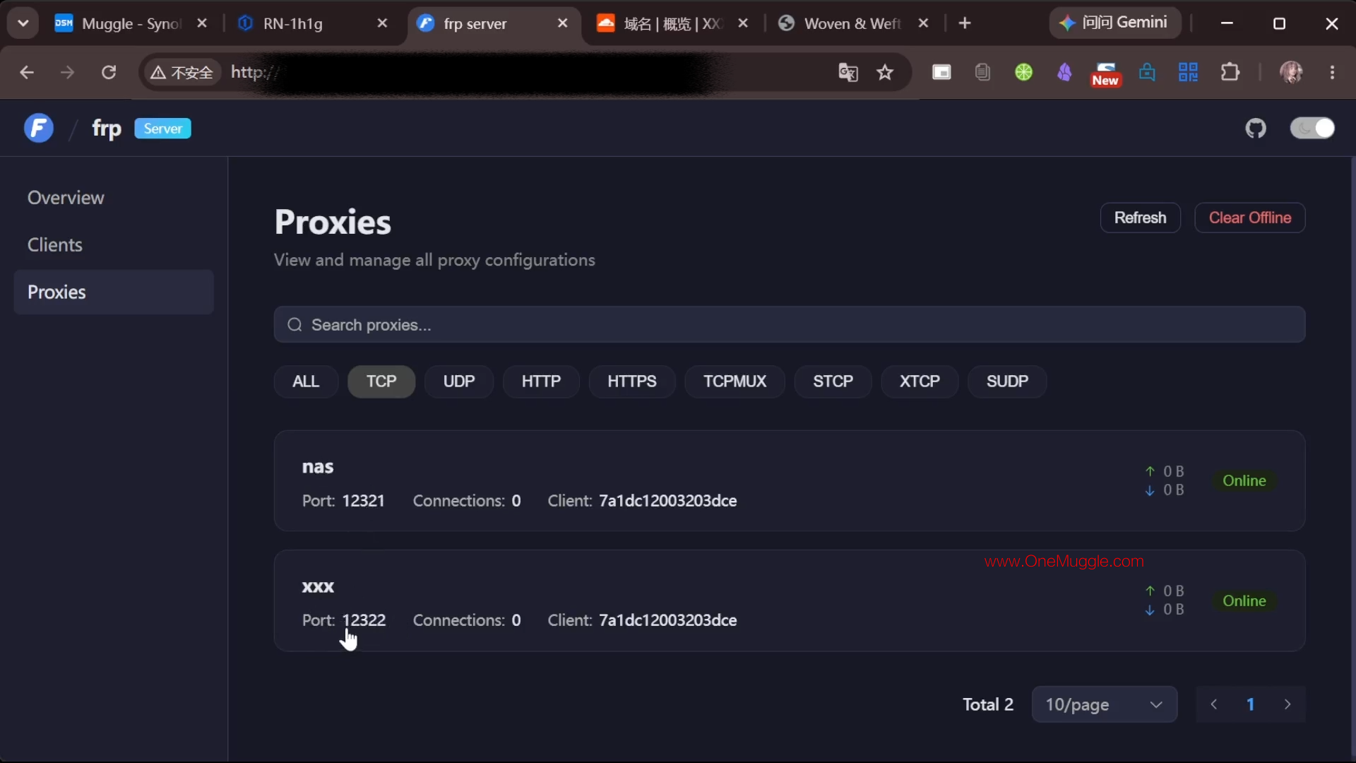Click the Ask Gemini button

click(1114, 23)
